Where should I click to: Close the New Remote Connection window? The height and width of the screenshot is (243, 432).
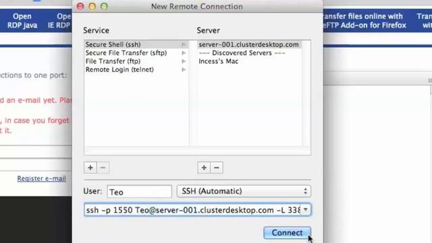[x=80, y=6]
